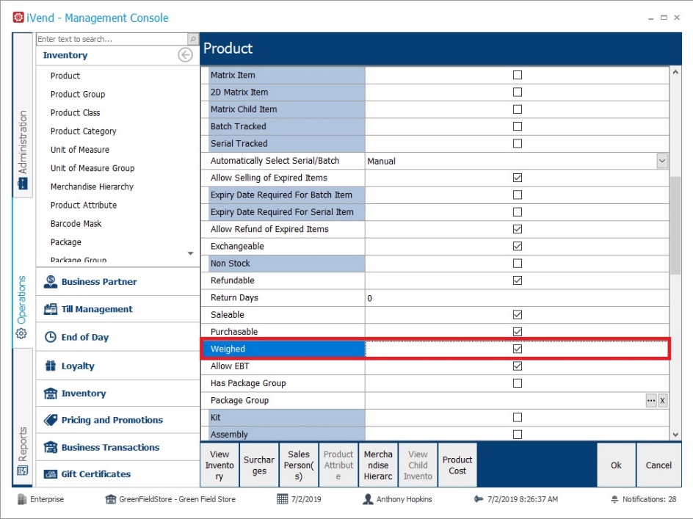Click the Return Days value field
Screen dimensions: 693x519
tap(517, 298)
